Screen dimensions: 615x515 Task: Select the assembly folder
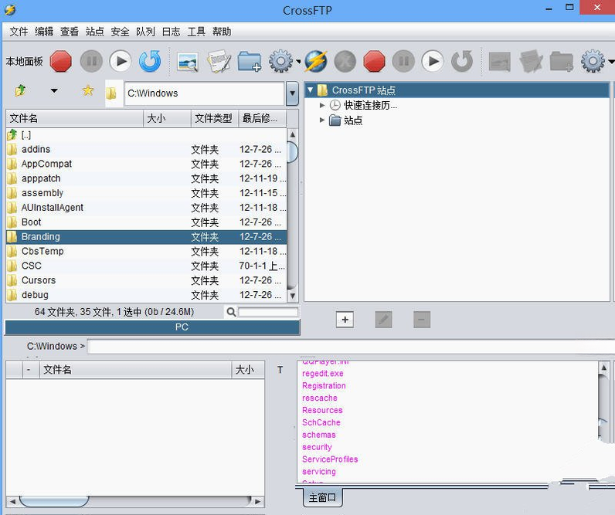coord(146,193)
